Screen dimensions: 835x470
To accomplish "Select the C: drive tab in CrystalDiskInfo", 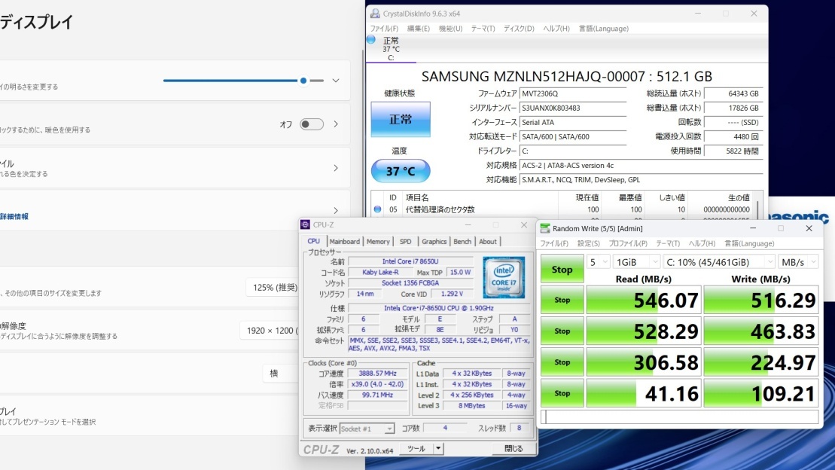I will coord(391,49).
